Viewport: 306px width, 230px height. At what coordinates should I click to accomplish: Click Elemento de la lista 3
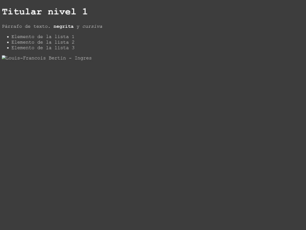coord(43,48)
